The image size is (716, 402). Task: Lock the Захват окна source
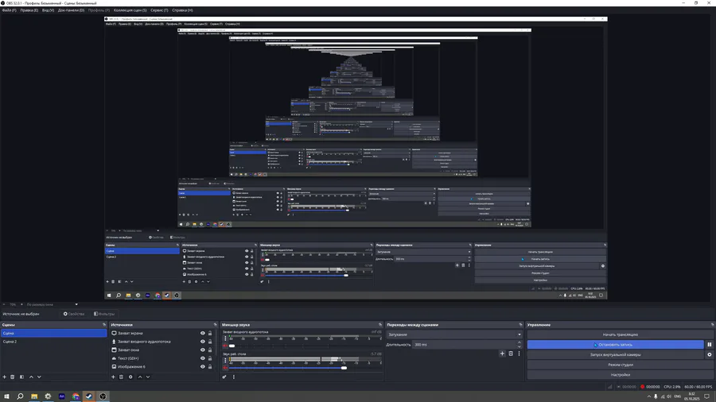(x=210, y=350)
